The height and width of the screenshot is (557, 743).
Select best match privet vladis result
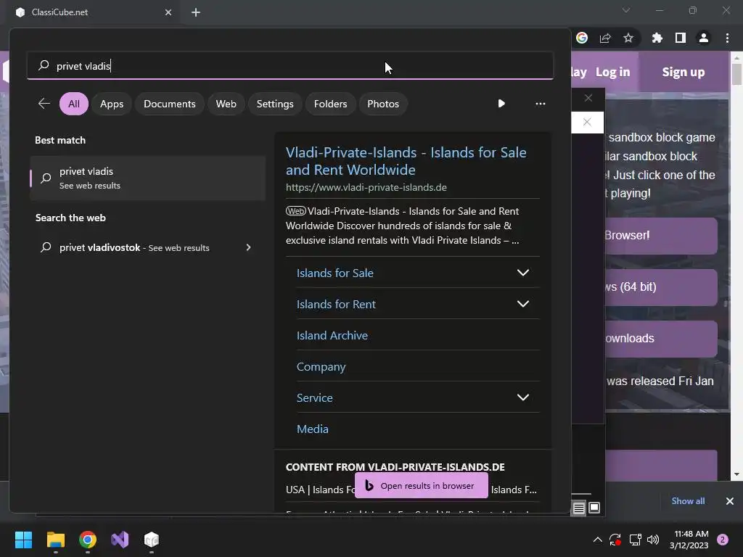click(147, 178)
